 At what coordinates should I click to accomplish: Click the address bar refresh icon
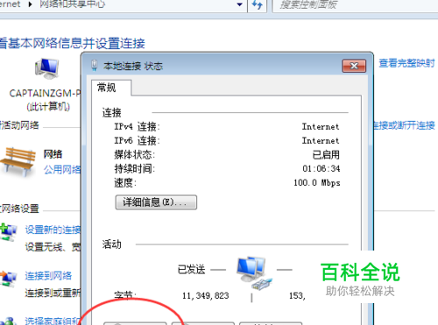(x=257, y=4)
